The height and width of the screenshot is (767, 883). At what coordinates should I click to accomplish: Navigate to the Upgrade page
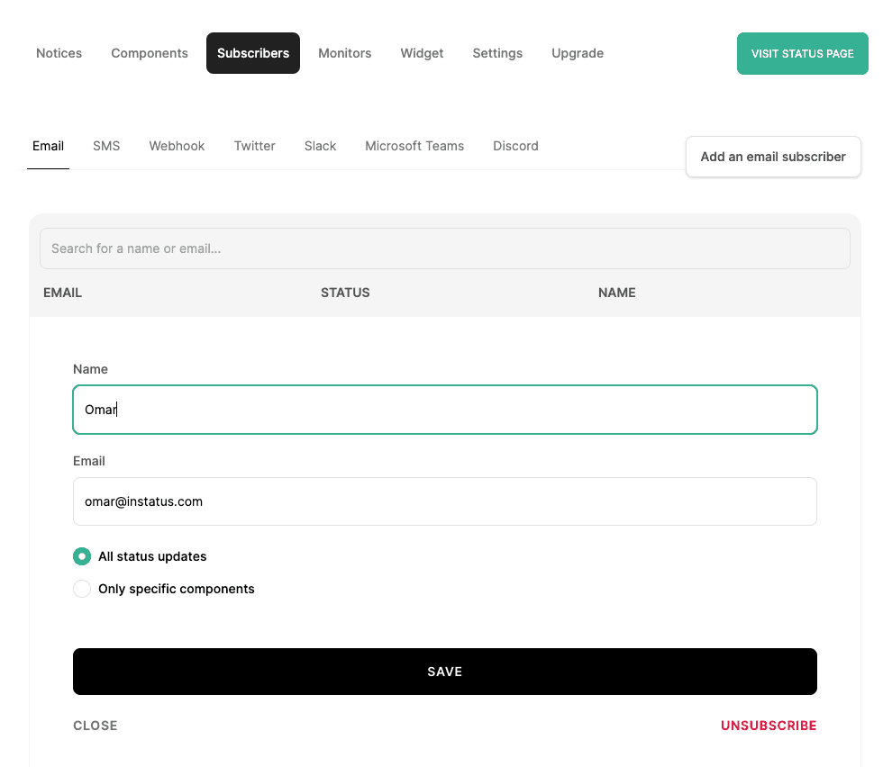click(577, 53)
